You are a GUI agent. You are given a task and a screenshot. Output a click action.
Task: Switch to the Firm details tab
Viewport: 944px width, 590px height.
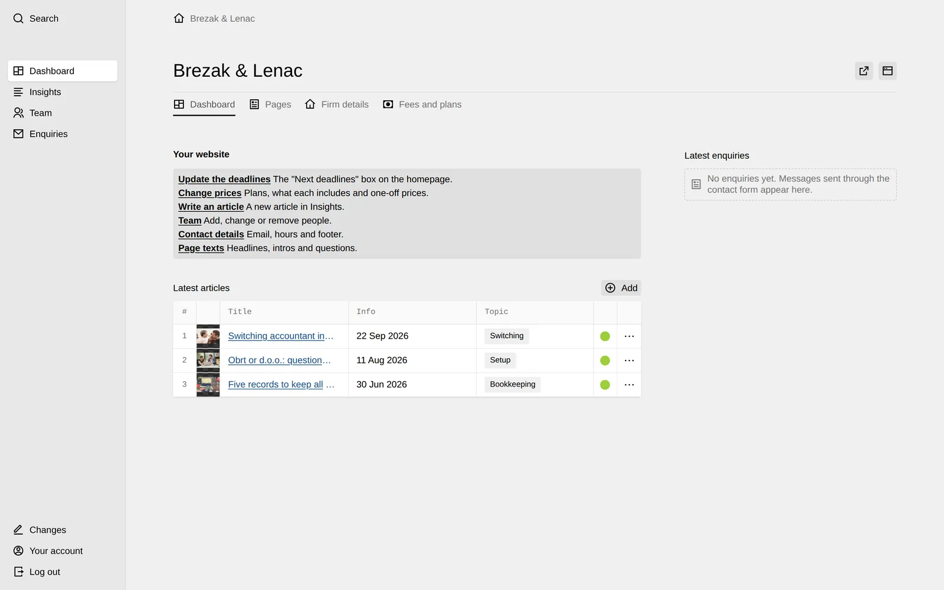click(x=337, y=104)
